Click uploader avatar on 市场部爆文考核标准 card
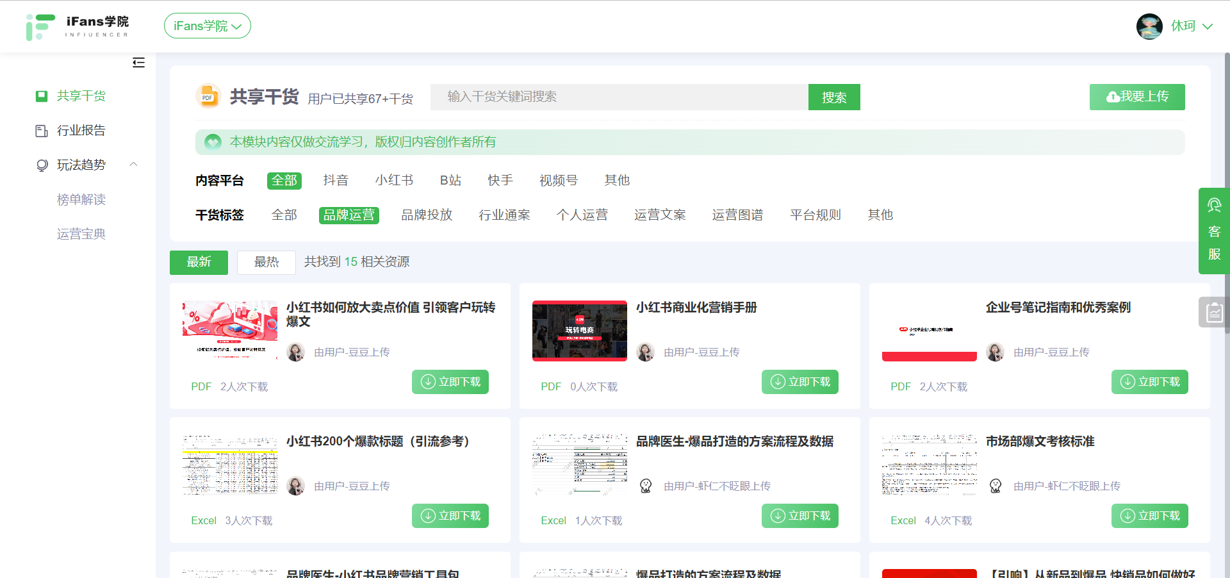This screenshot has width=1230, height=578. click(x=996, y=486)
